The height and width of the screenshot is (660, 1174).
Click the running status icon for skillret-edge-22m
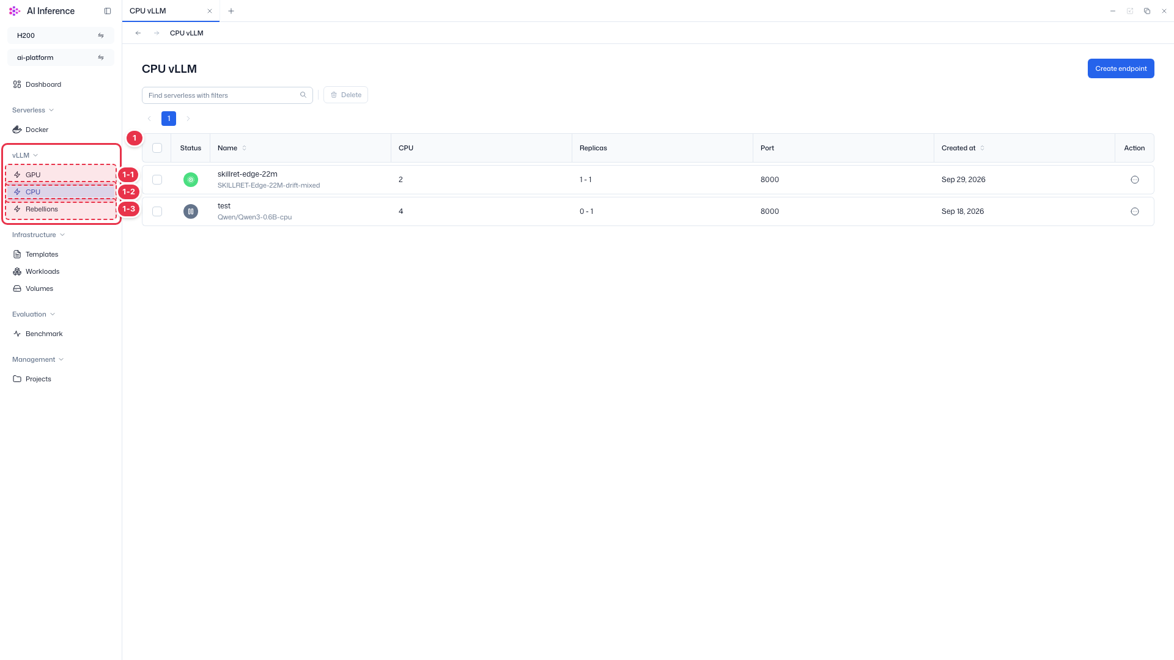coord(191,180)
